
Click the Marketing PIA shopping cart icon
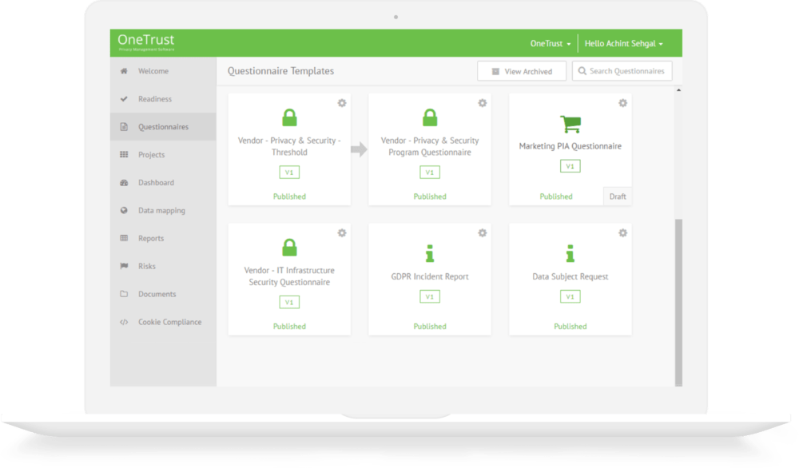coord(570,124)
